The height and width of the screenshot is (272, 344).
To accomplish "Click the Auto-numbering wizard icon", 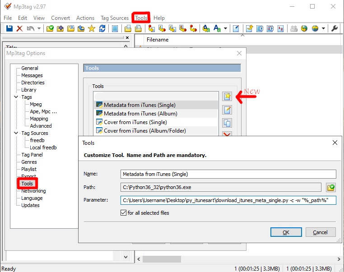I will (x=280, y=28).
